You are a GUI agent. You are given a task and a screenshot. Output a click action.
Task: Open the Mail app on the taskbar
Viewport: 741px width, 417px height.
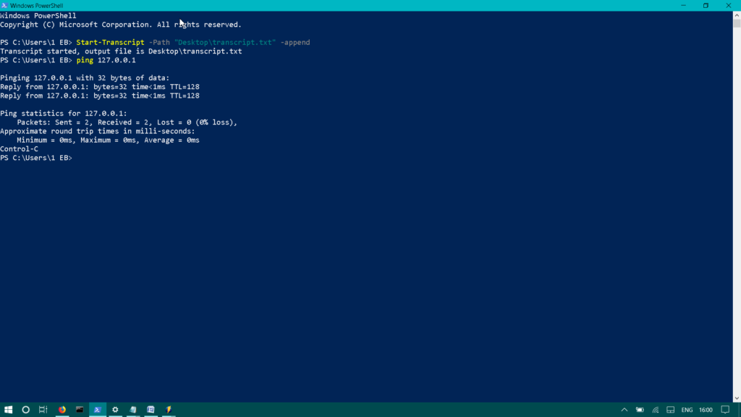coord(151,409)
